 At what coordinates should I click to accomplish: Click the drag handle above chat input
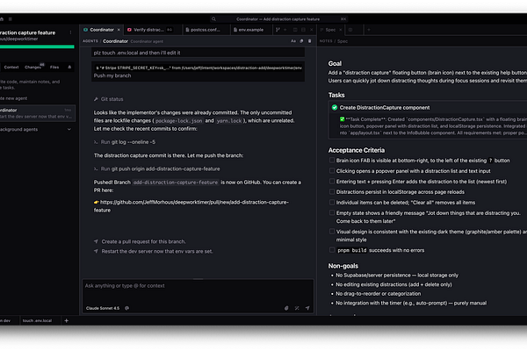[198, 279]
